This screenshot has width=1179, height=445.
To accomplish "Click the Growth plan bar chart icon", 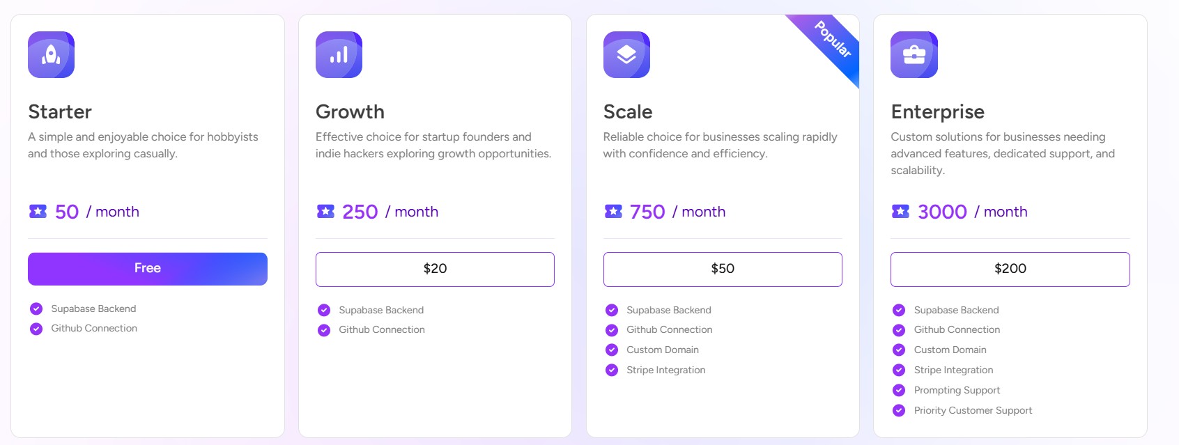I will [339, 54].
